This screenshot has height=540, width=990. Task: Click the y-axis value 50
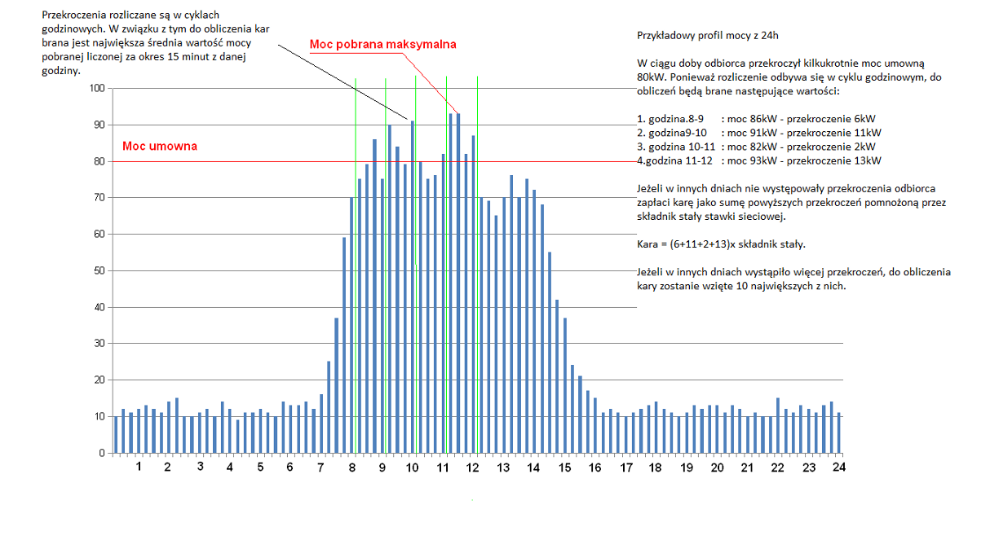click(101, 270)
